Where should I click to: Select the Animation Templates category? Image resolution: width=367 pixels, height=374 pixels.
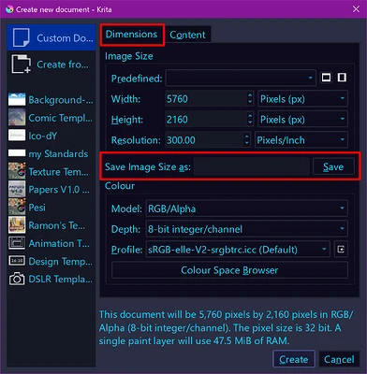(51, 243)
